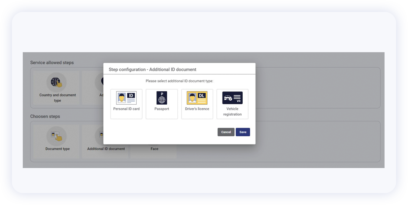Pick the Driver's licence icon
This screenshot has width=408, height=205.
(197, 98)
